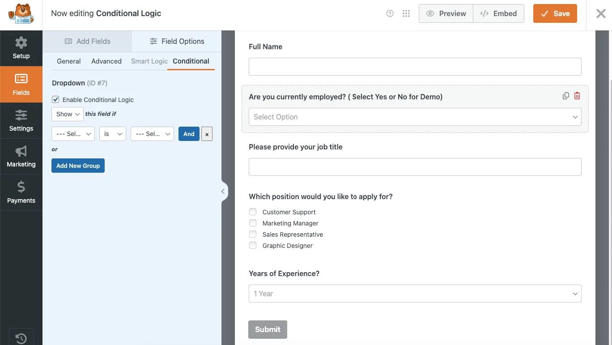The width and height of the screenshot is (612, 345).
Task: Switch to the Advanced tab
Action: coord(106,61)
